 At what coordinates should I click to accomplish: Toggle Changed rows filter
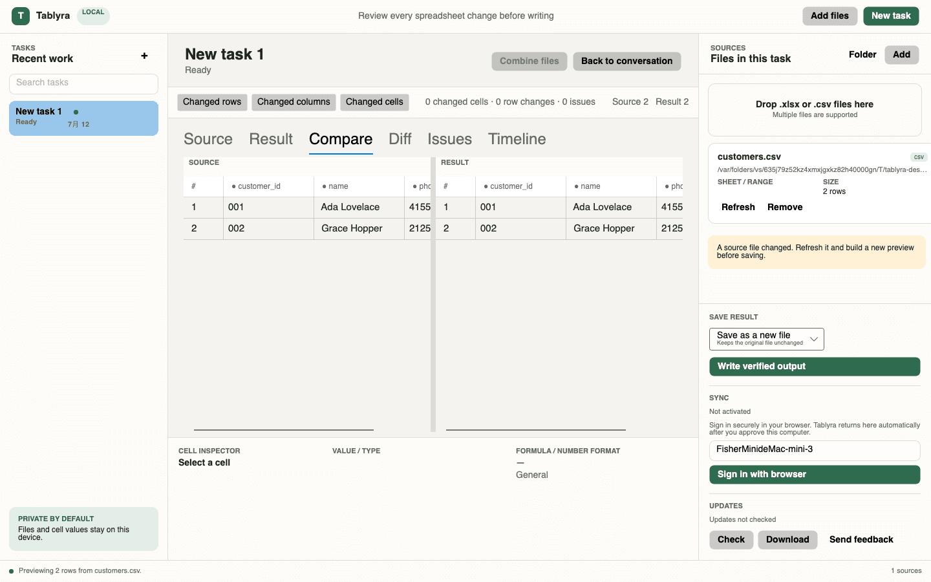(212, 102)
